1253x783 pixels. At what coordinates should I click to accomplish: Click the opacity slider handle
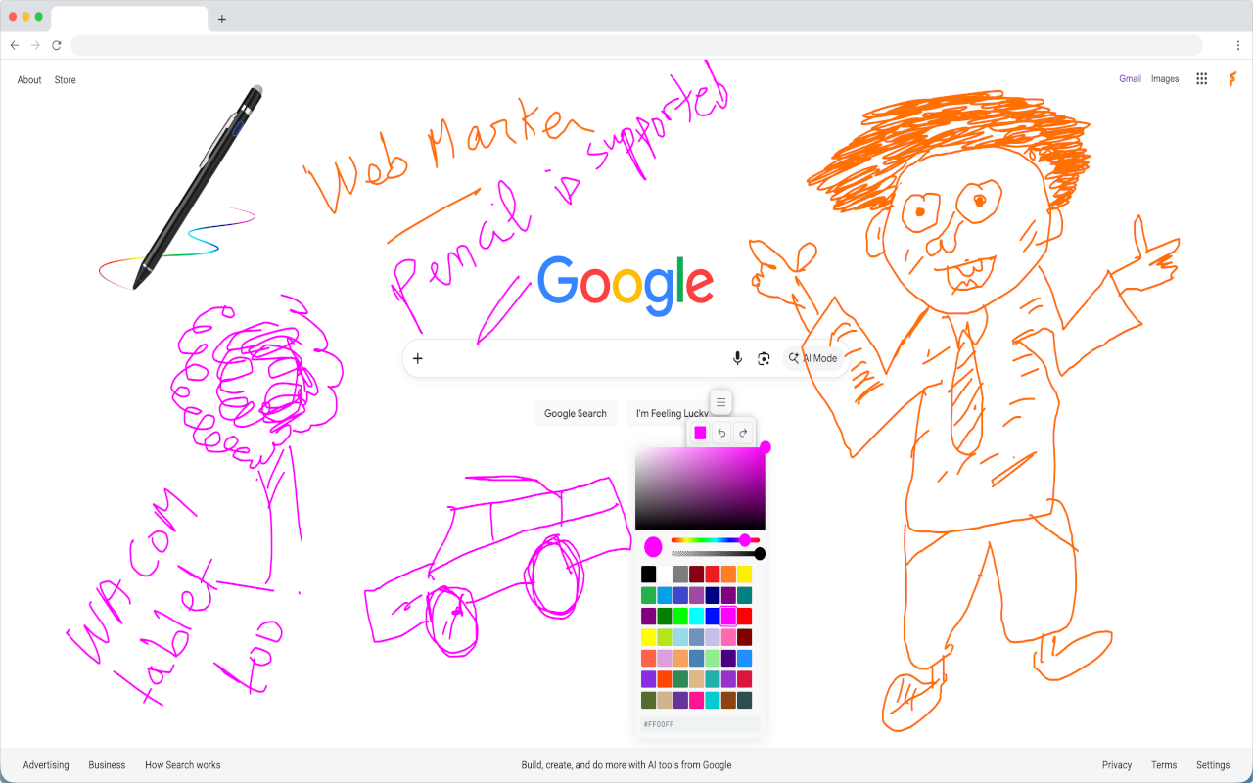[760, 554]
